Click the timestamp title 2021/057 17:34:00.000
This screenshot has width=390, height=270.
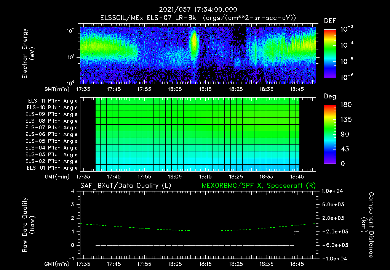pyautogui.click(x=198, y=10)
